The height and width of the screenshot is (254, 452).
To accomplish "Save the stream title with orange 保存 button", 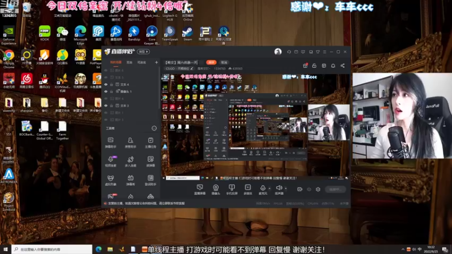I will [x=211, y=62].
